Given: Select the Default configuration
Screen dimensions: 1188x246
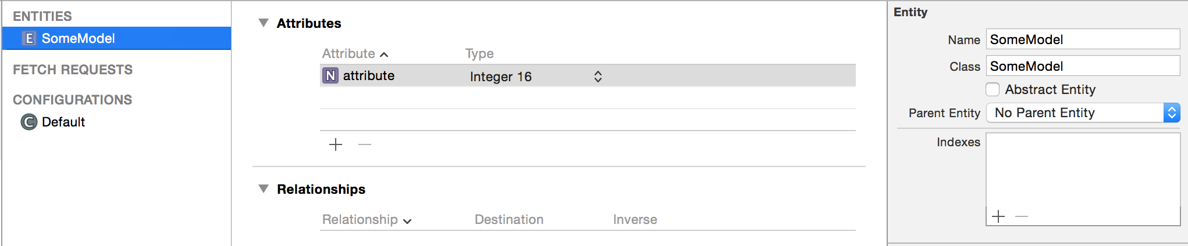Looking at the screenshot, I should [63, 122].
